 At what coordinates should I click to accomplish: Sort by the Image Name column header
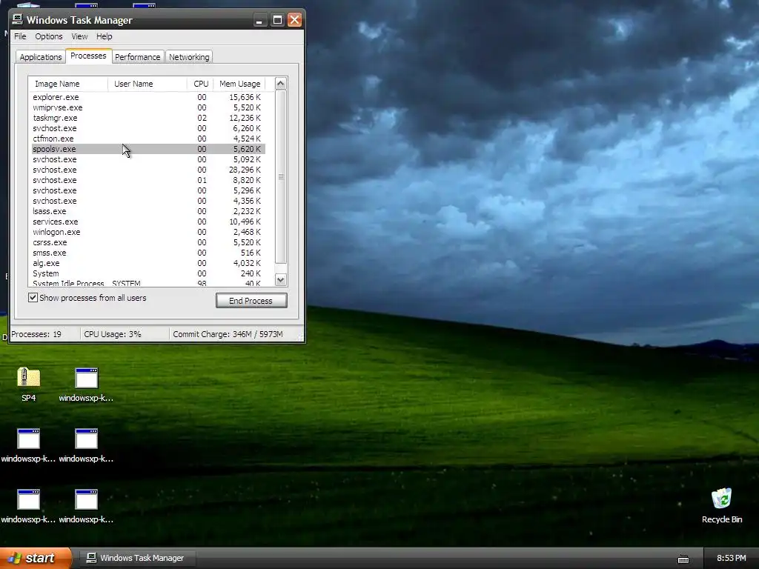tap(67, 84)
